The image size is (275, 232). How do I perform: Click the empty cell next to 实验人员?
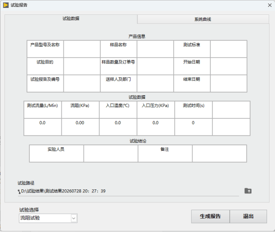click(111, 153)
